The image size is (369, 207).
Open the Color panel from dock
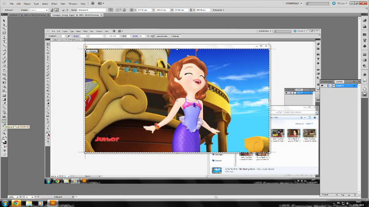(x=364, y=21)
